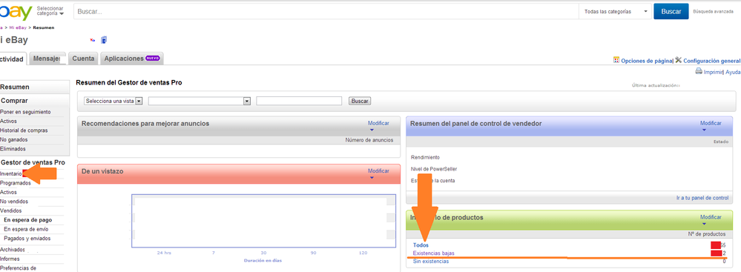Open the Ayuda link

[733, 72]
